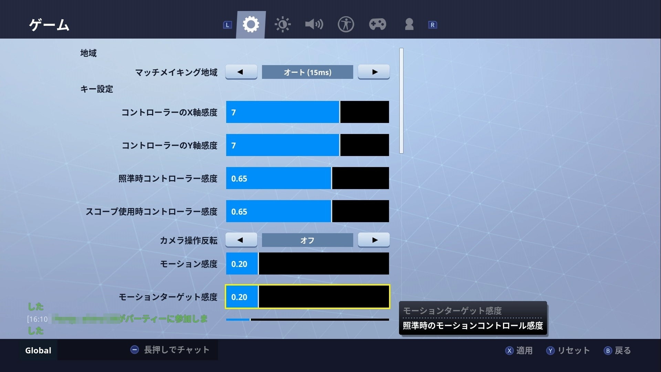
Task: Open the accessibility settings icon
Action: tap(346, 24)
